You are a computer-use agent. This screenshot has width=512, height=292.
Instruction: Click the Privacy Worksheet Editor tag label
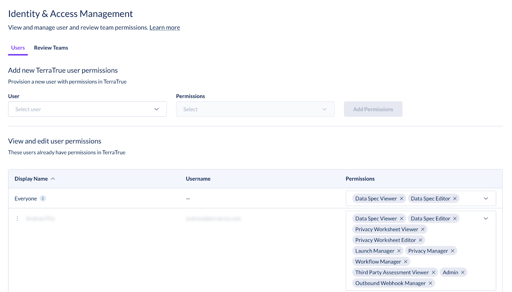pos(386,240)
